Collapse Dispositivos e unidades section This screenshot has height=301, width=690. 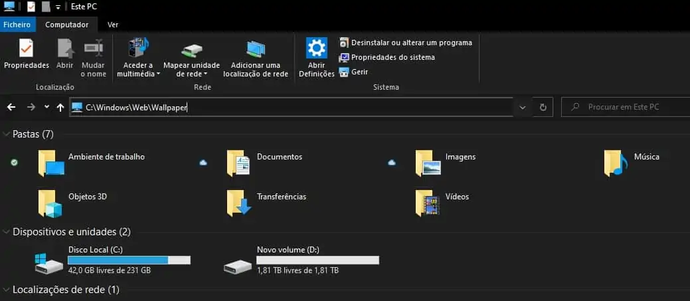pyautogui.click(x=6, y=231)
